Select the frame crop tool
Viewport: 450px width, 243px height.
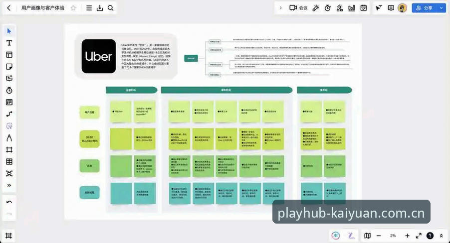(9, 149)
